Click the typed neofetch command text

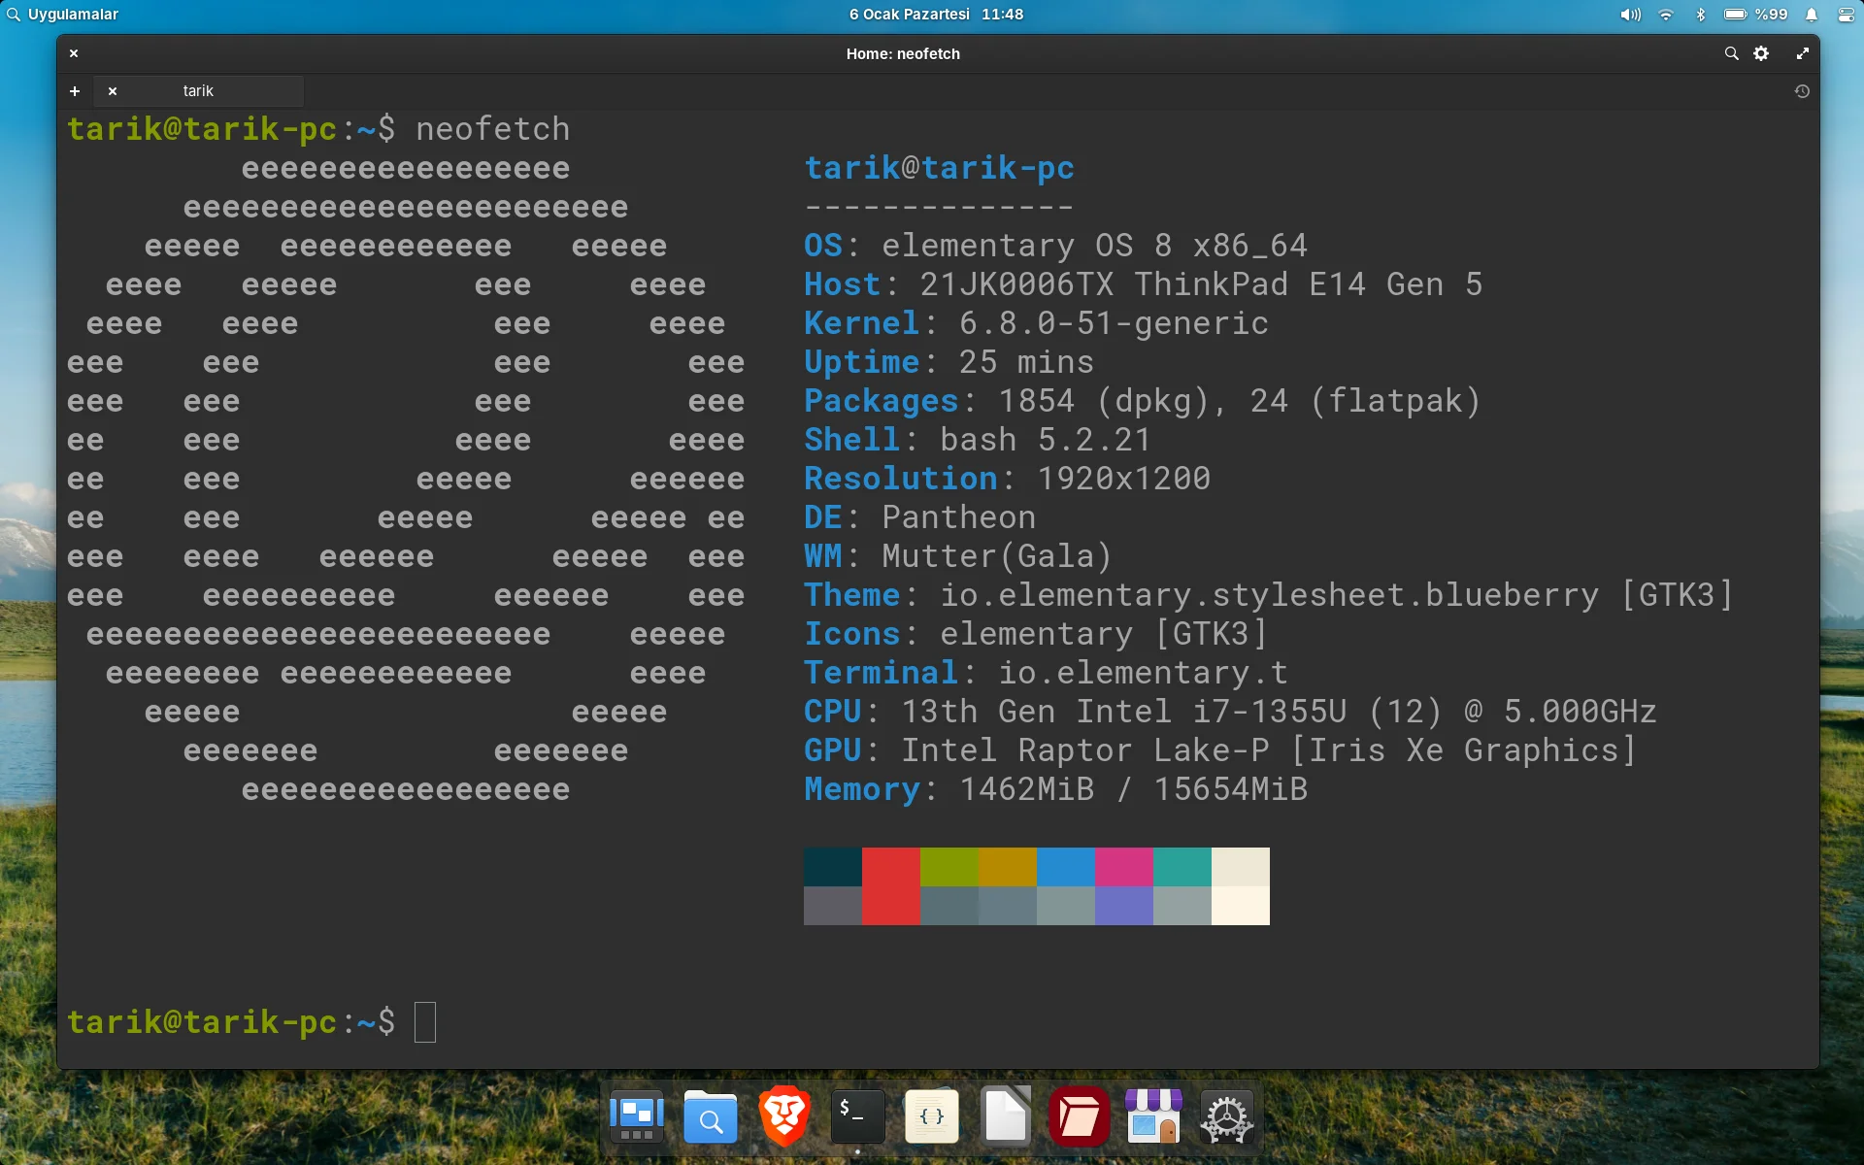[x=493, y=129]
